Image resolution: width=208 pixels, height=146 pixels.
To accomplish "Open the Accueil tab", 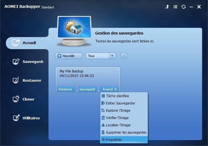I will pyautogui.click(x=27, y=43).
